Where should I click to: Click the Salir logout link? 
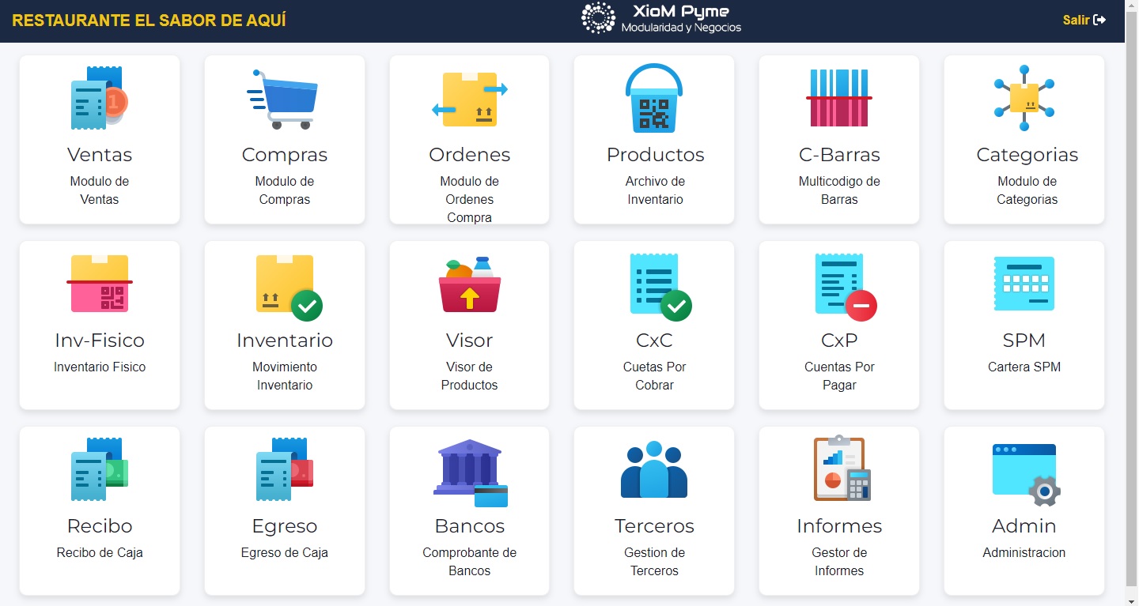tap(1084, 21)
